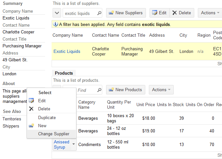
Task: Click the magnifier icon in products Find box
Action: [99, 90]
